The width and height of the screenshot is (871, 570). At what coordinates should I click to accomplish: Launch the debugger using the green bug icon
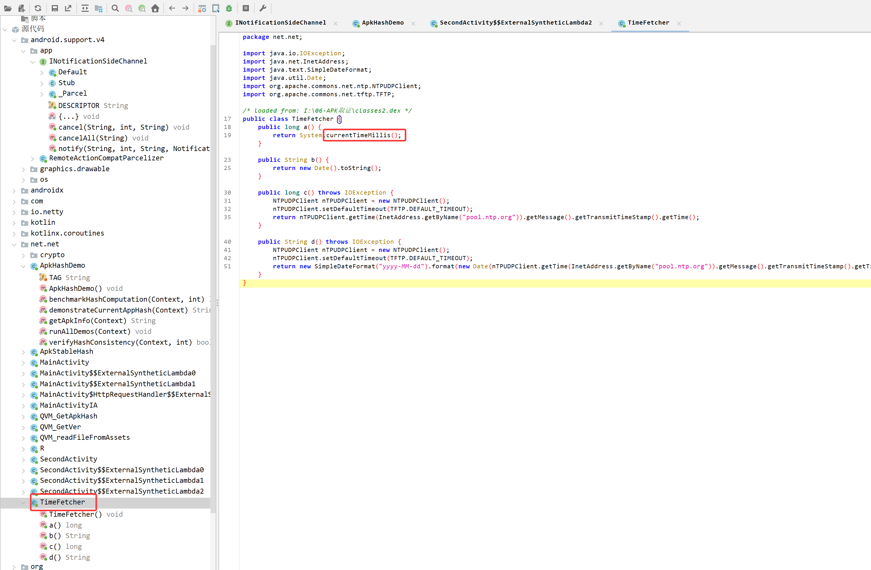(x=229, y=8)
